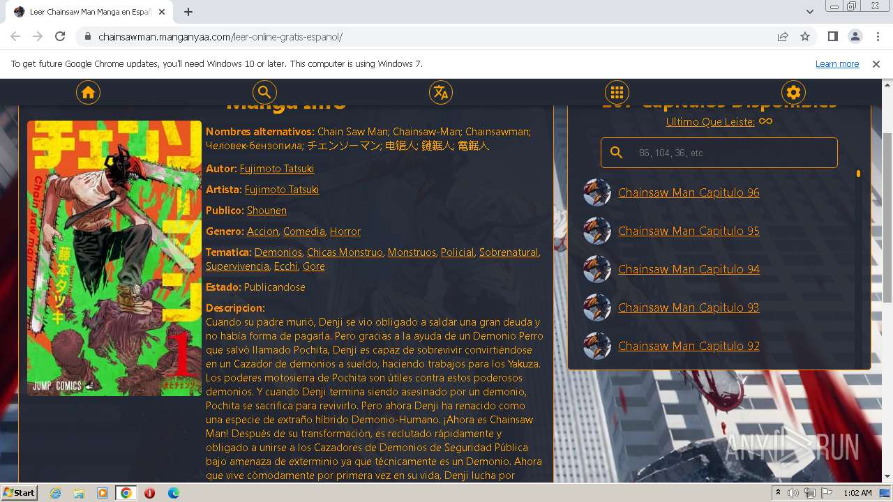The width and height of the screenshot is (893, 502).
Task: Click the translate language icon
Action: click(x=440, y=93)
